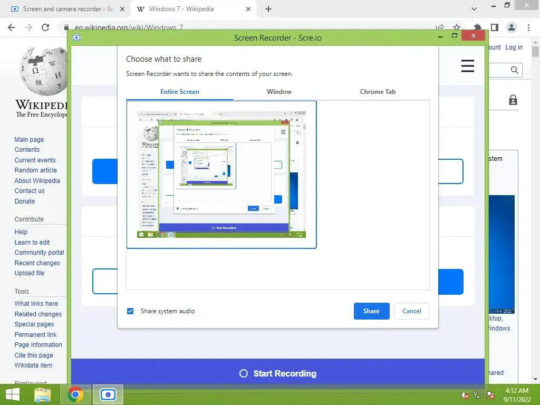
Task: Toggle Chrome side panel icon
Action: click(495, 27)
